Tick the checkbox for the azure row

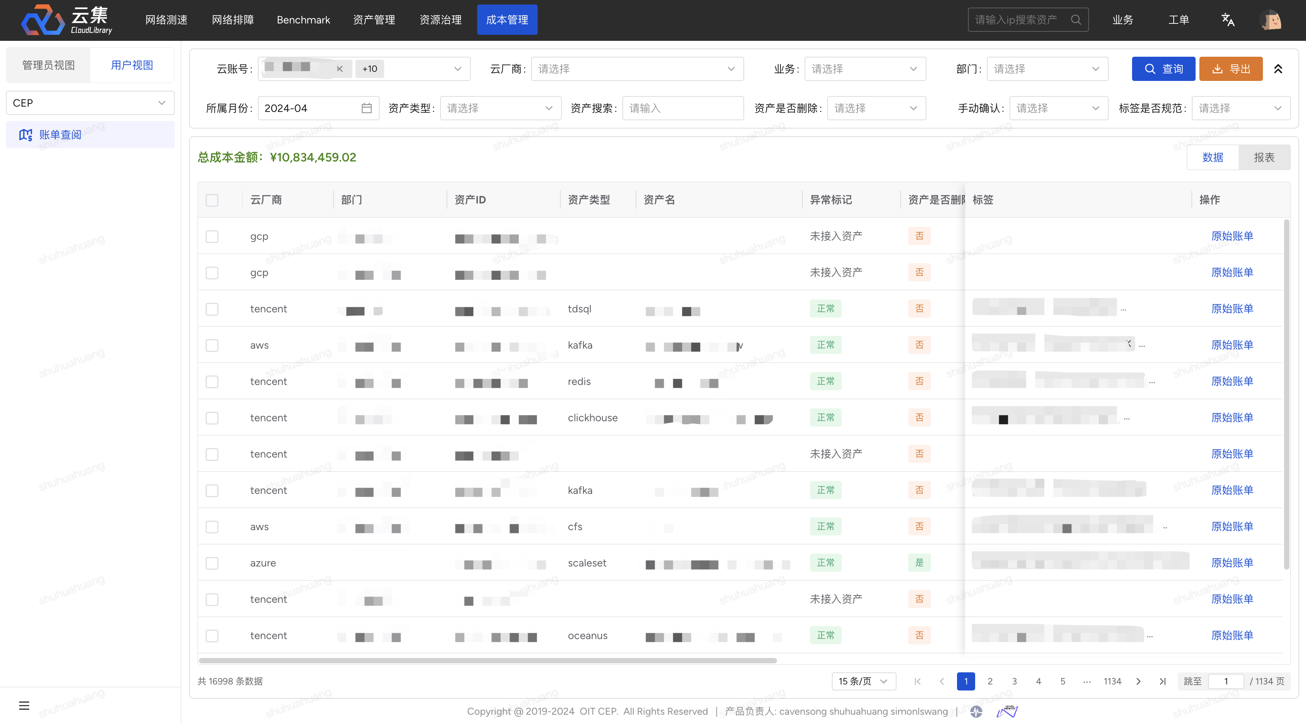[212, 563]
